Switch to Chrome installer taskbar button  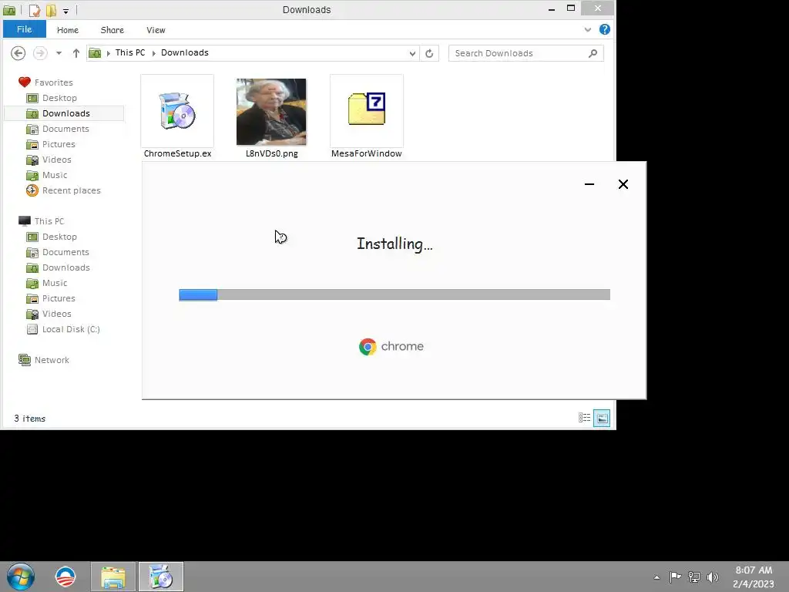[x=161, y=577]
